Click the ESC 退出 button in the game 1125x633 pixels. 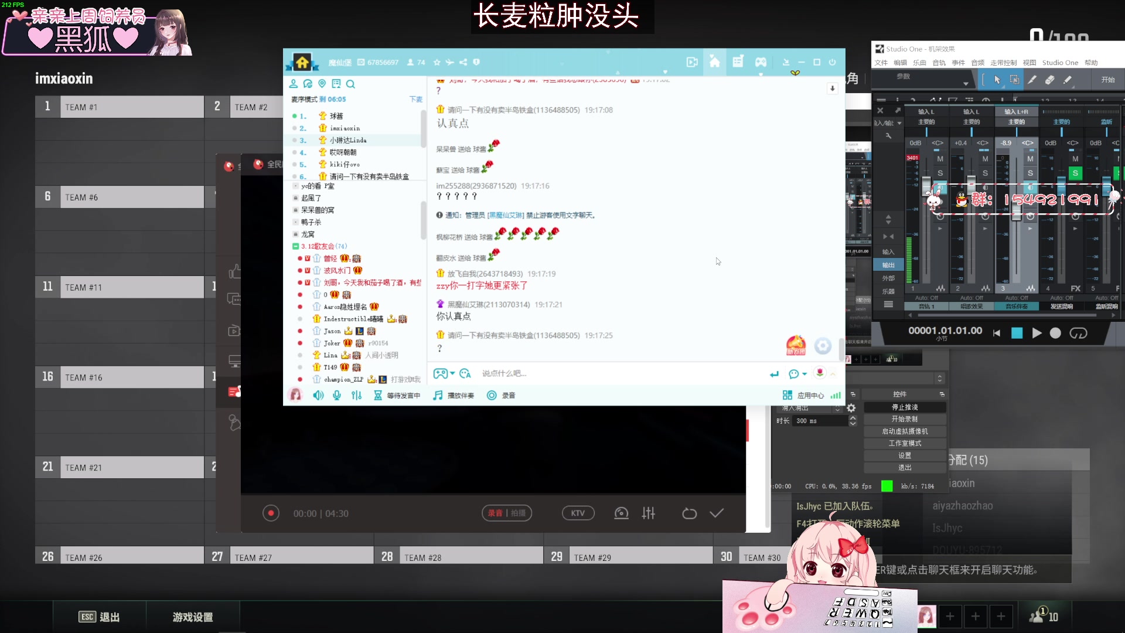pos(99,617)
